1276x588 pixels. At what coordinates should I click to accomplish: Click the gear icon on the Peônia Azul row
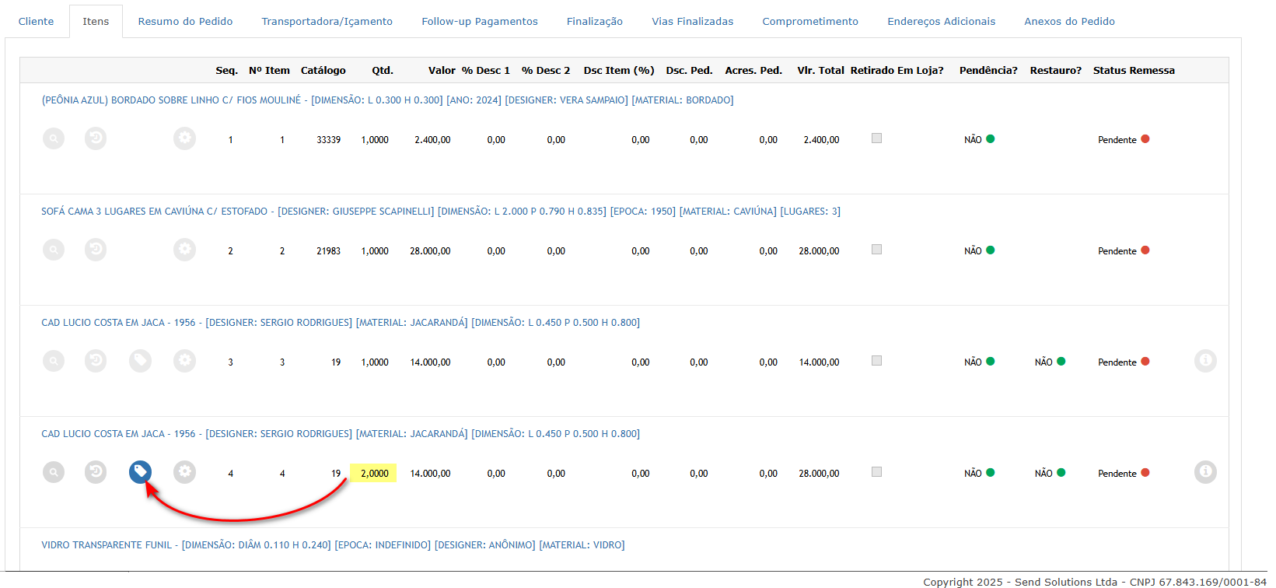click(184, 138)
